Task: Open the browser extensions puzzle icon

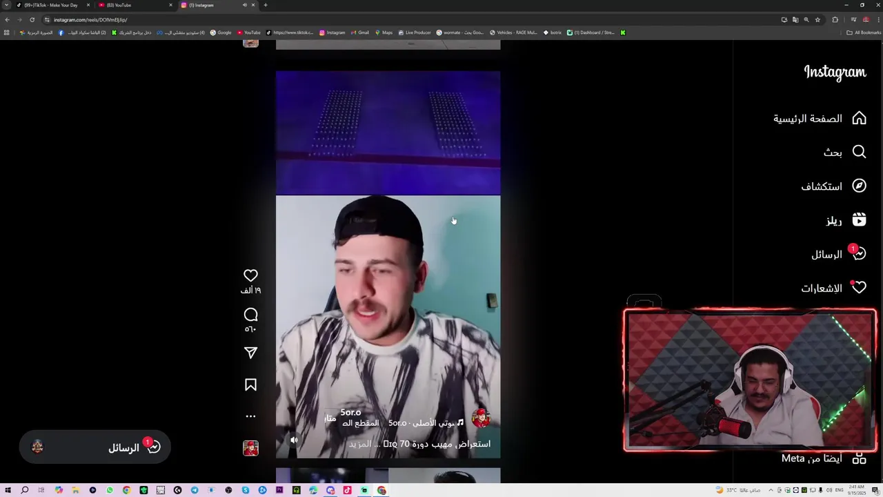Action: 835,19
